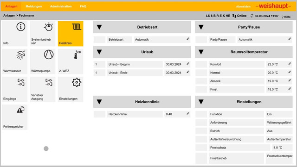The image size is (297, 167).
Task: Open the Variabler Ausgang tile
Action: 43,89
